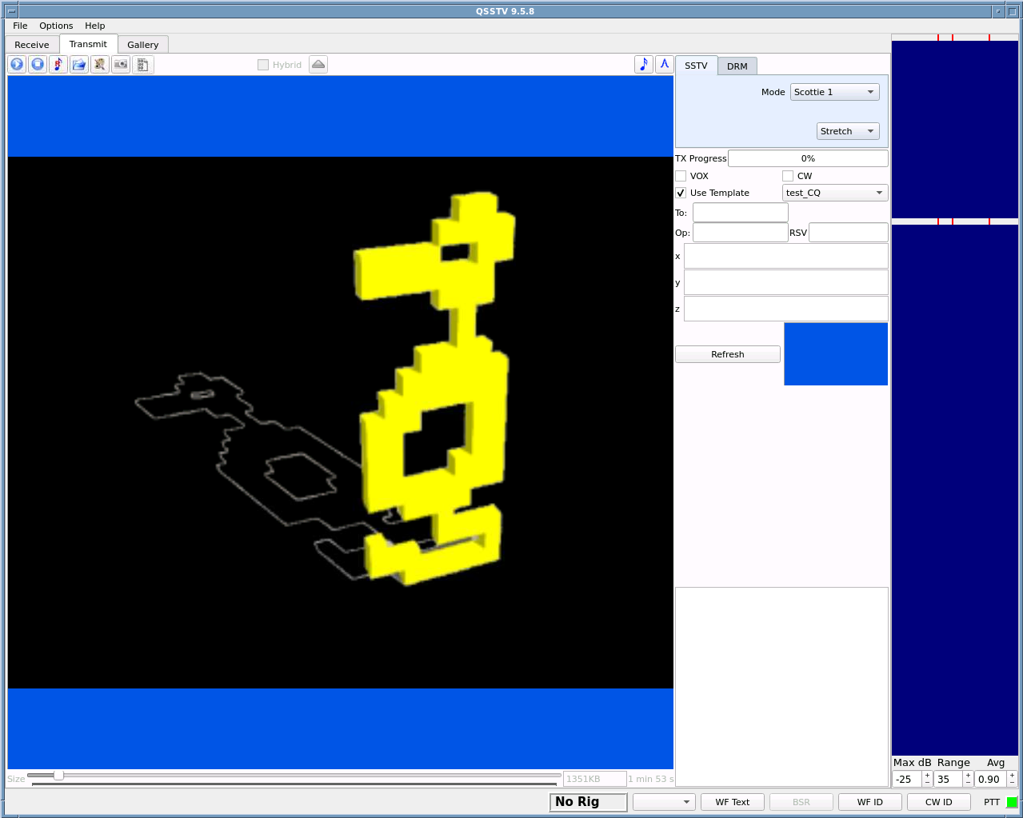Click inside the To: input field
The height and width of the screenshot is (818, 1023).
click(739, 212)
